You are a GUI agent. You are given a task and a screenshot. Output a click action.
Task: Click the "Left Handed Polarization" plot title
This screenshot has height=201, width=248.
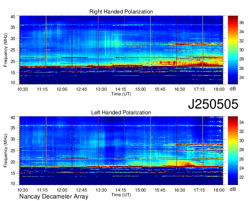pyautogui.click(x=121, y=113)
